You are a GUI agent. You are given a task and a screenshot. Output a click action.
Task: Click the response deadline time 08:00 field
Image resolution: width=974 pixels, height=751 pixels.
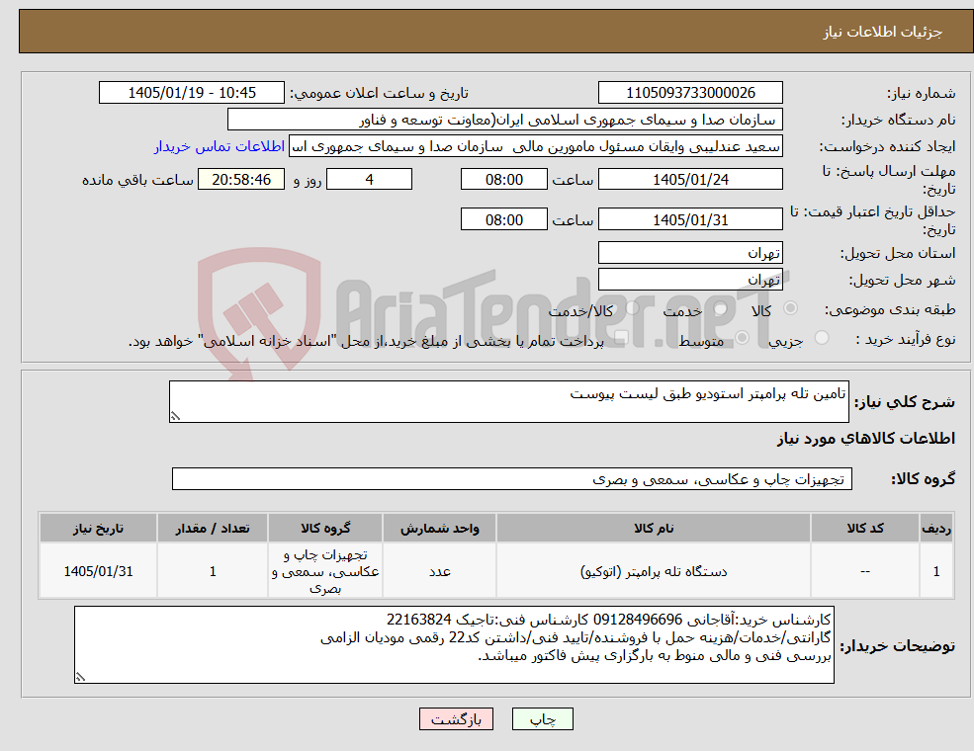pos(503,180)
